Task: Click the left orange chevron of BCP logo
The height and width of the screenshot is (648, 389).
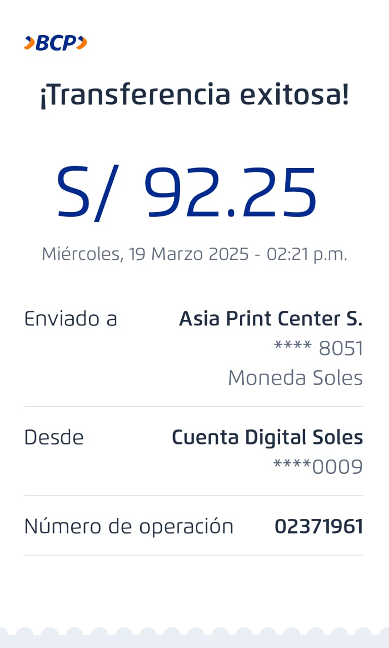Action: click(x=29, y=44)
